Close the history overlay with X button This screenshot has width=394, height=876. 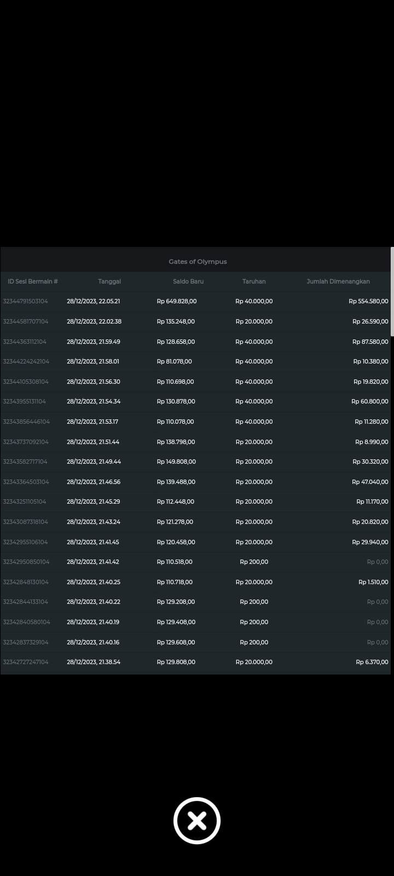197,821
